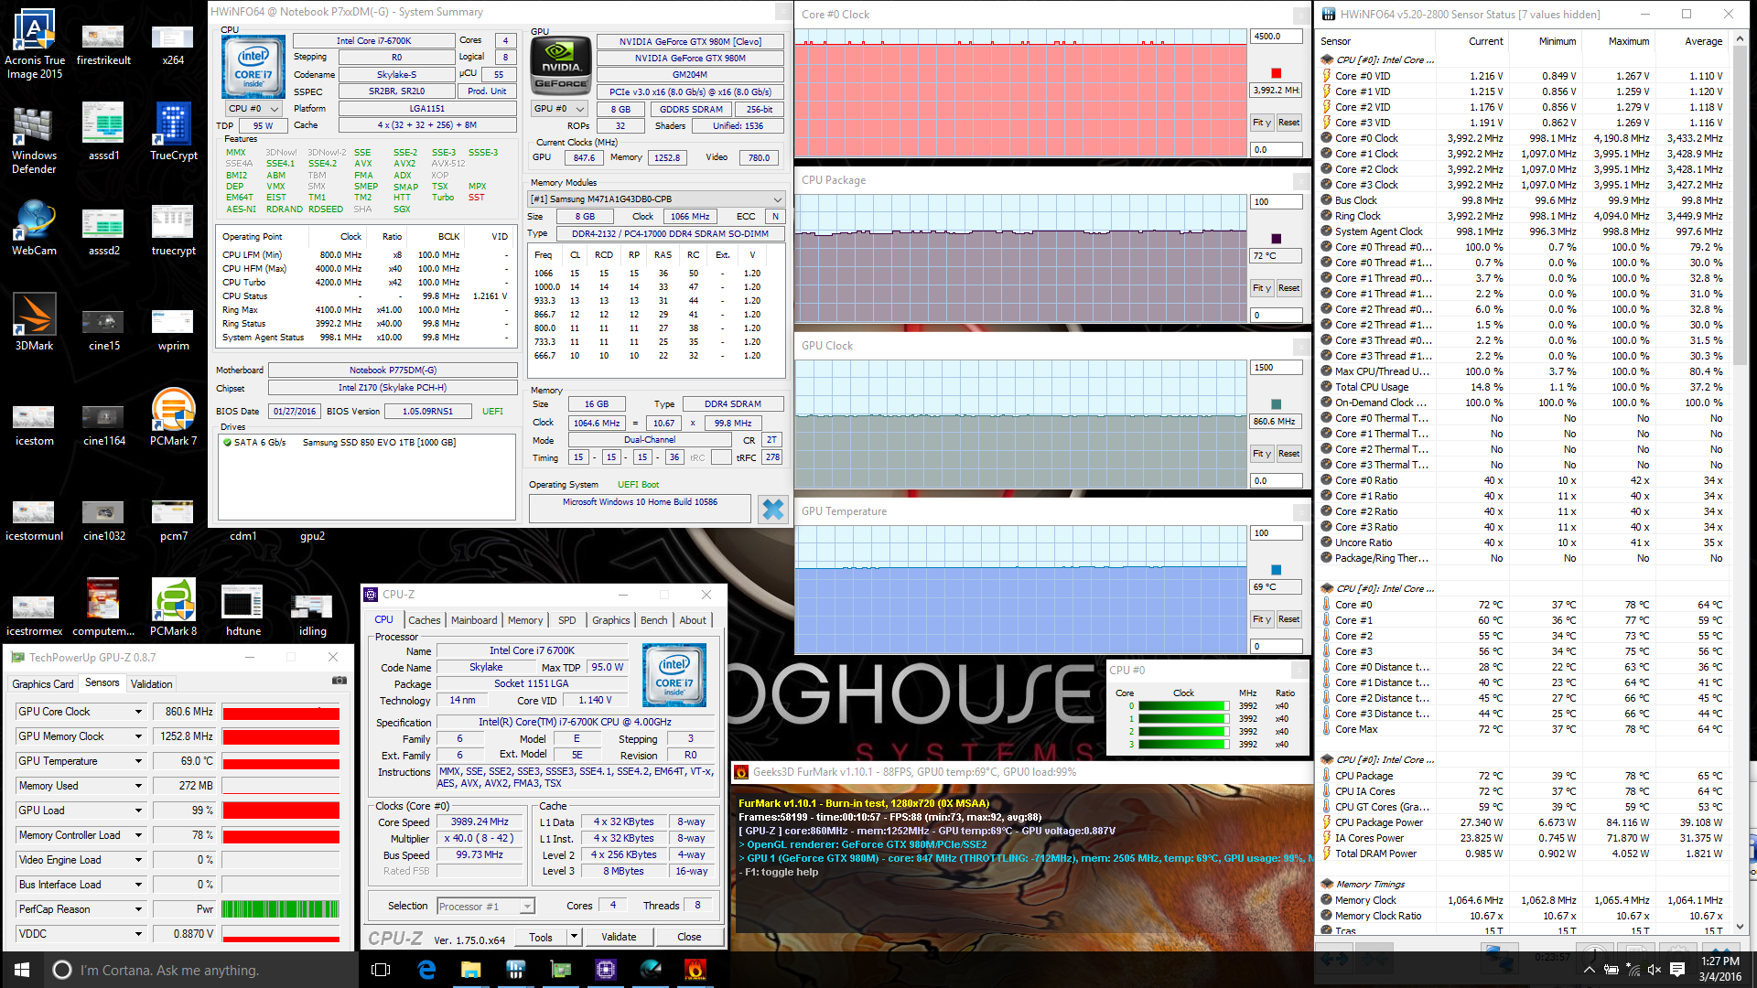Change the red Core #0 Clock graph color
Image resolution: width=1757 pixels, height=988 pixels.
1276,73
